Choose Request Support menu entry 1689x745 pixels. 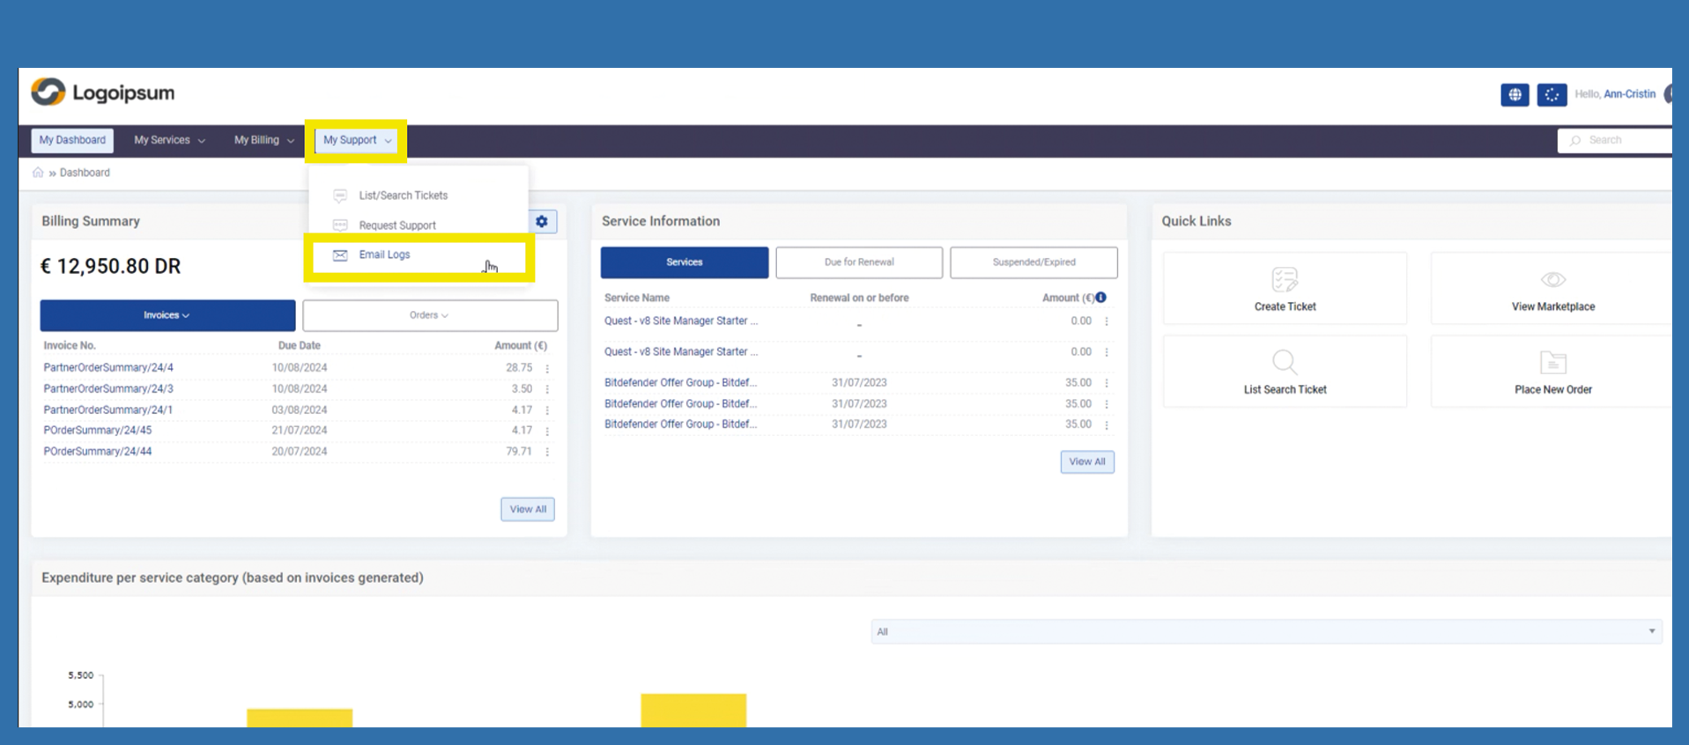tap(397, 225)
